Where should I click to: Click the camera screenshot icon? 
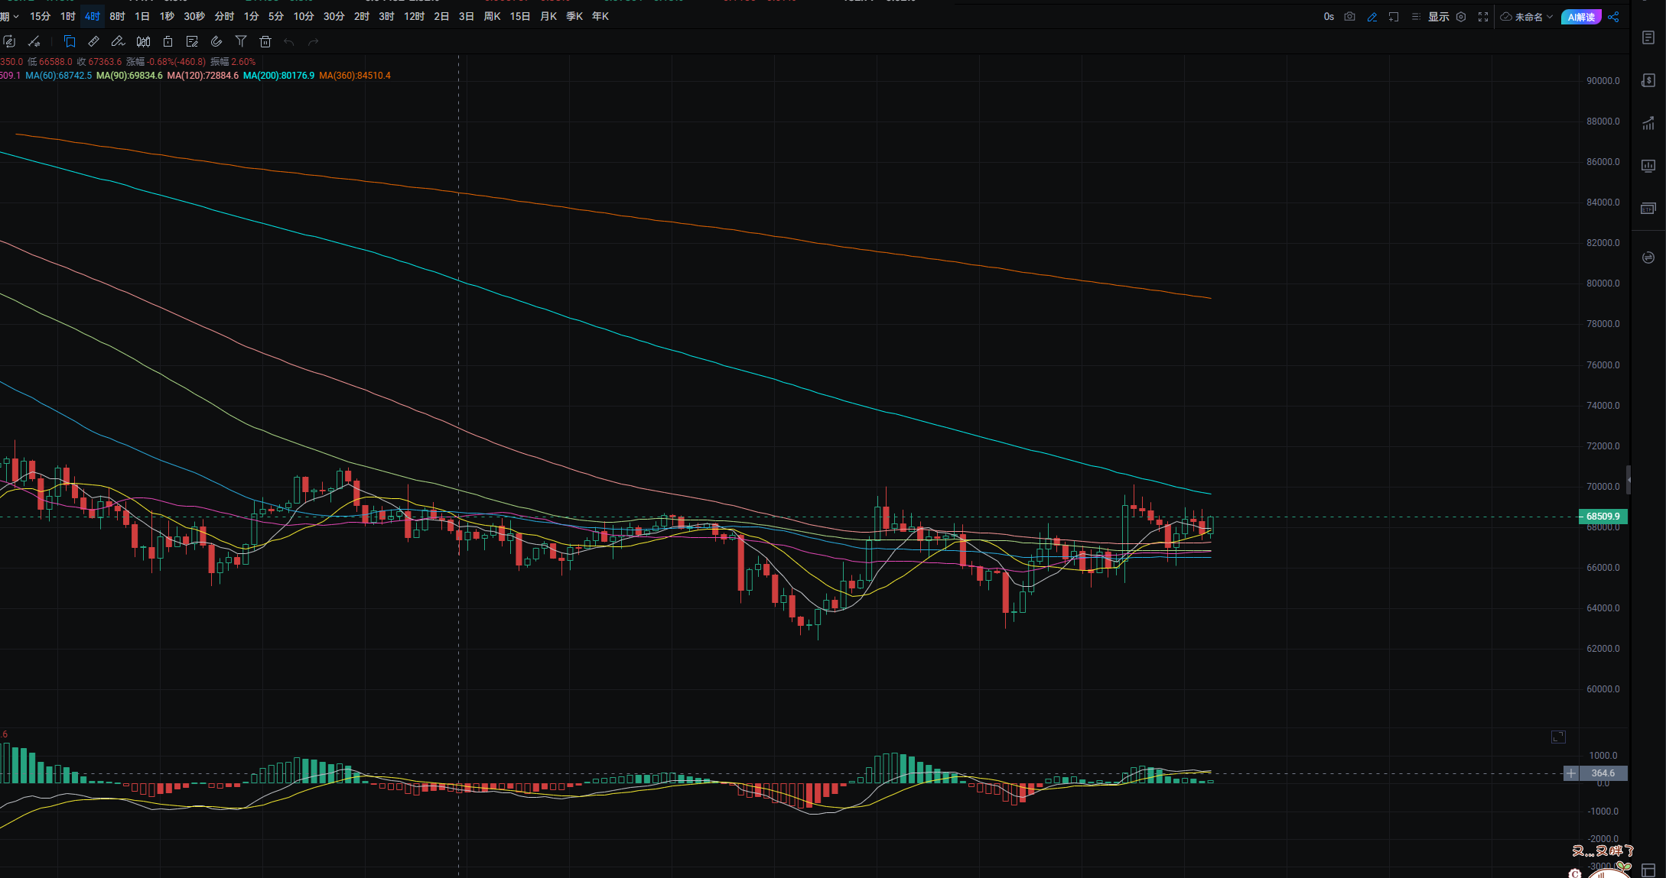[x=1350, y=17]
